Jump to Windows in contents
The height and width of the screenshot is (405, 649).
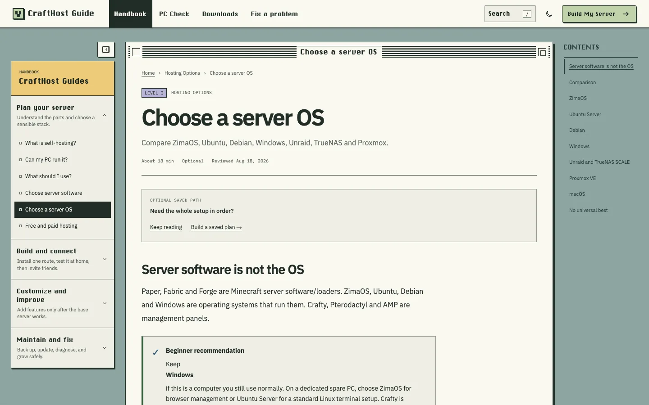point(579,147)
